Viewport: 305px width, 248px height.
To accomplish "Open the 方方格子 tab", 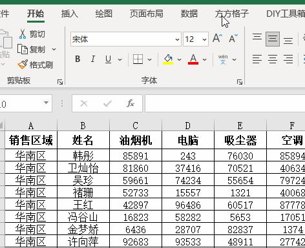I will tap(232, 14).
